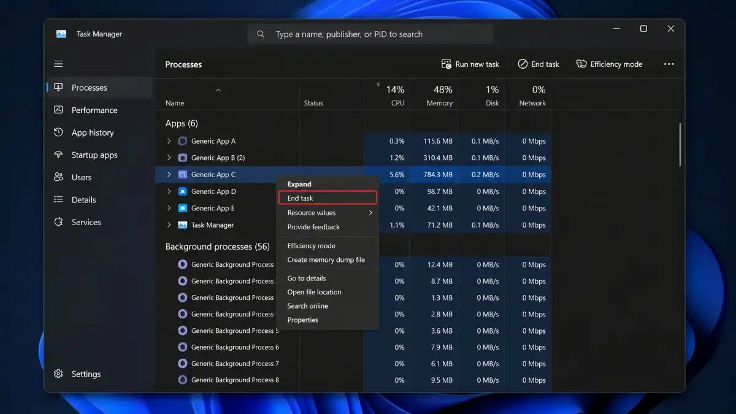736x414 pixels.
Task: Open the three-dot more options menu
Action: tap(669, 64)
